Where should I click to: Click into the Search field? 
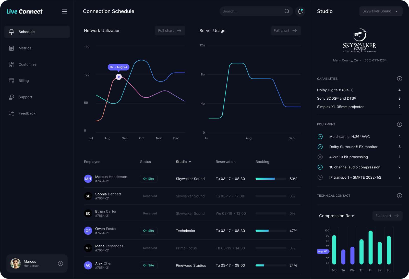pyautogui.click(x=251, y=11)
